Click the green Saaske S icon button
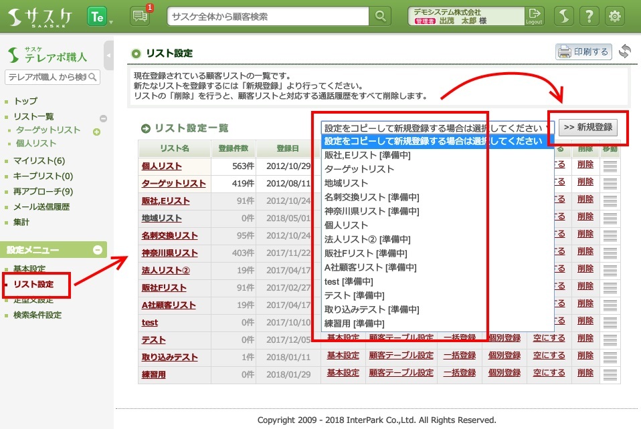Viewport: 641px width, 429px height. click(565, 17)
